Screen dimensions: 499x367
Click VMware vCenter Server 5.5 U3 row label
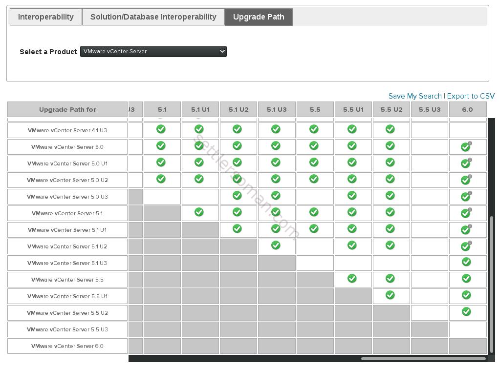[67, 329]
